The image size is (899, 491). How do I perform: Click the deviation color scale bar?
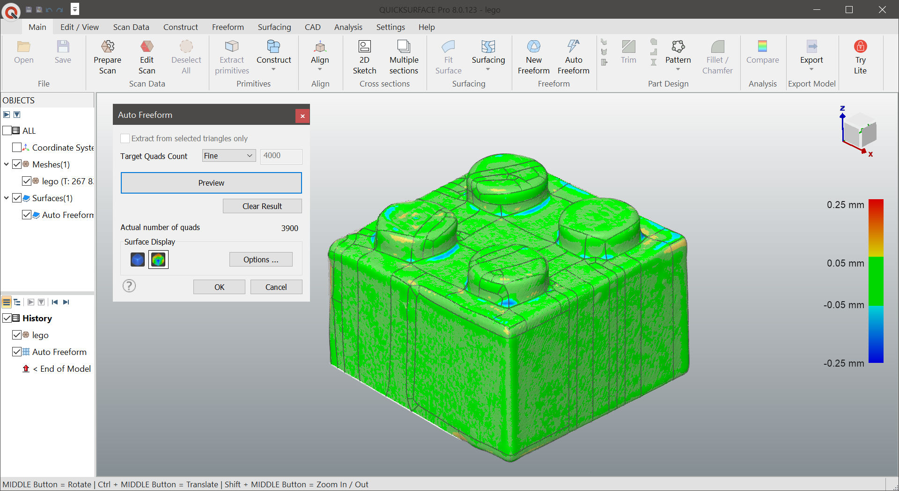tap(876, 281)
